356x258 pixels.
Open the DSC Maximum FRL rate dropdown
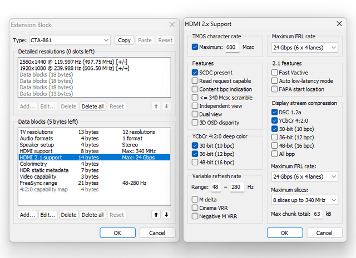(x=304, y=176)
